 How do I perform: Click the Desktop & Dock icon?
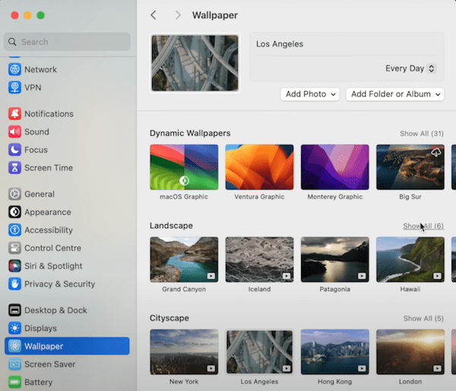tap(14, 311)
